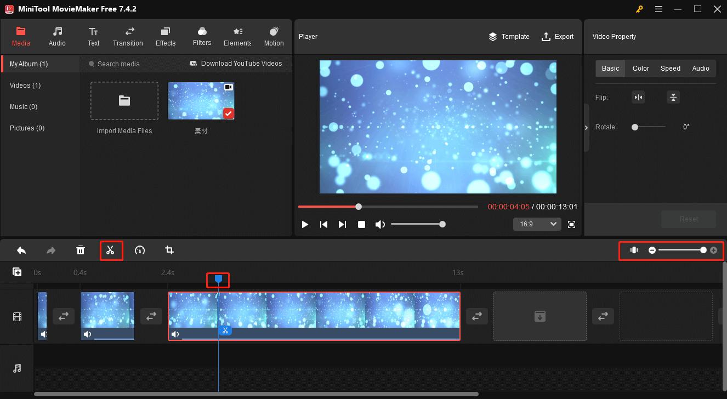
Task: Select the 素材 video thumbnail
Action: pyautogui.click(x=201, y=101)
